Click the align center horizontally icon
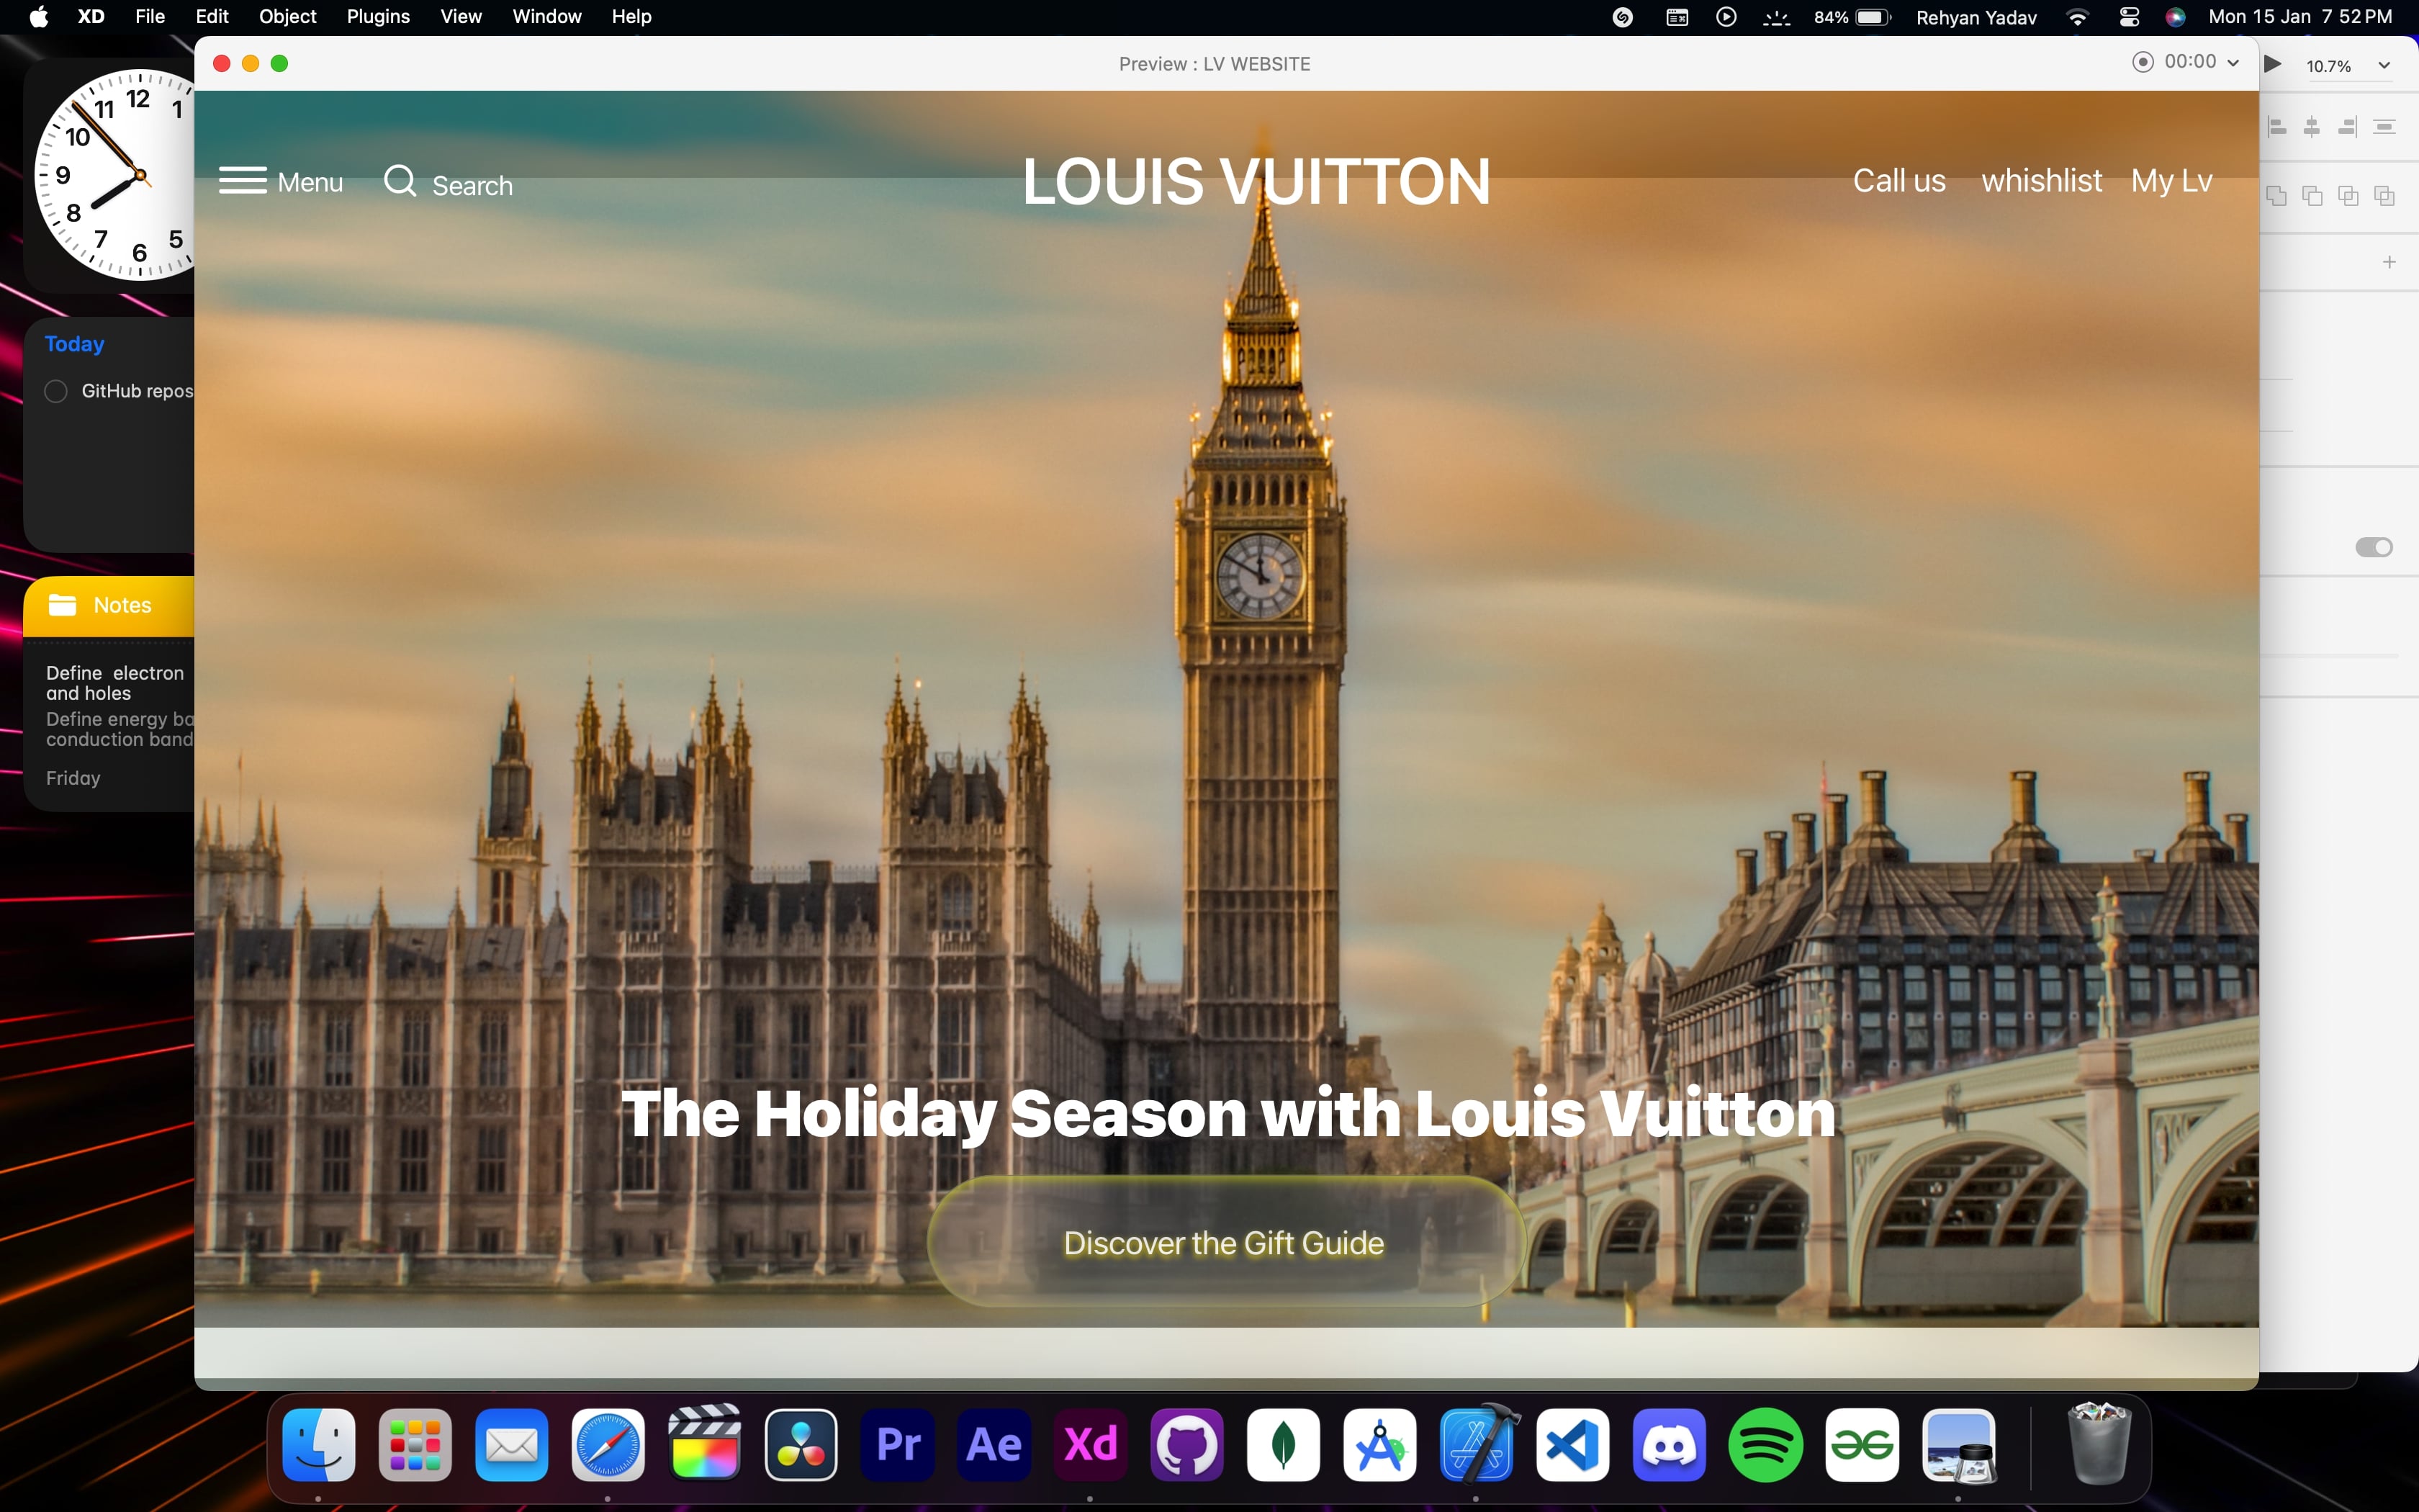The width and height of the screenshot is (2419, 1512). pos(2312,127)
